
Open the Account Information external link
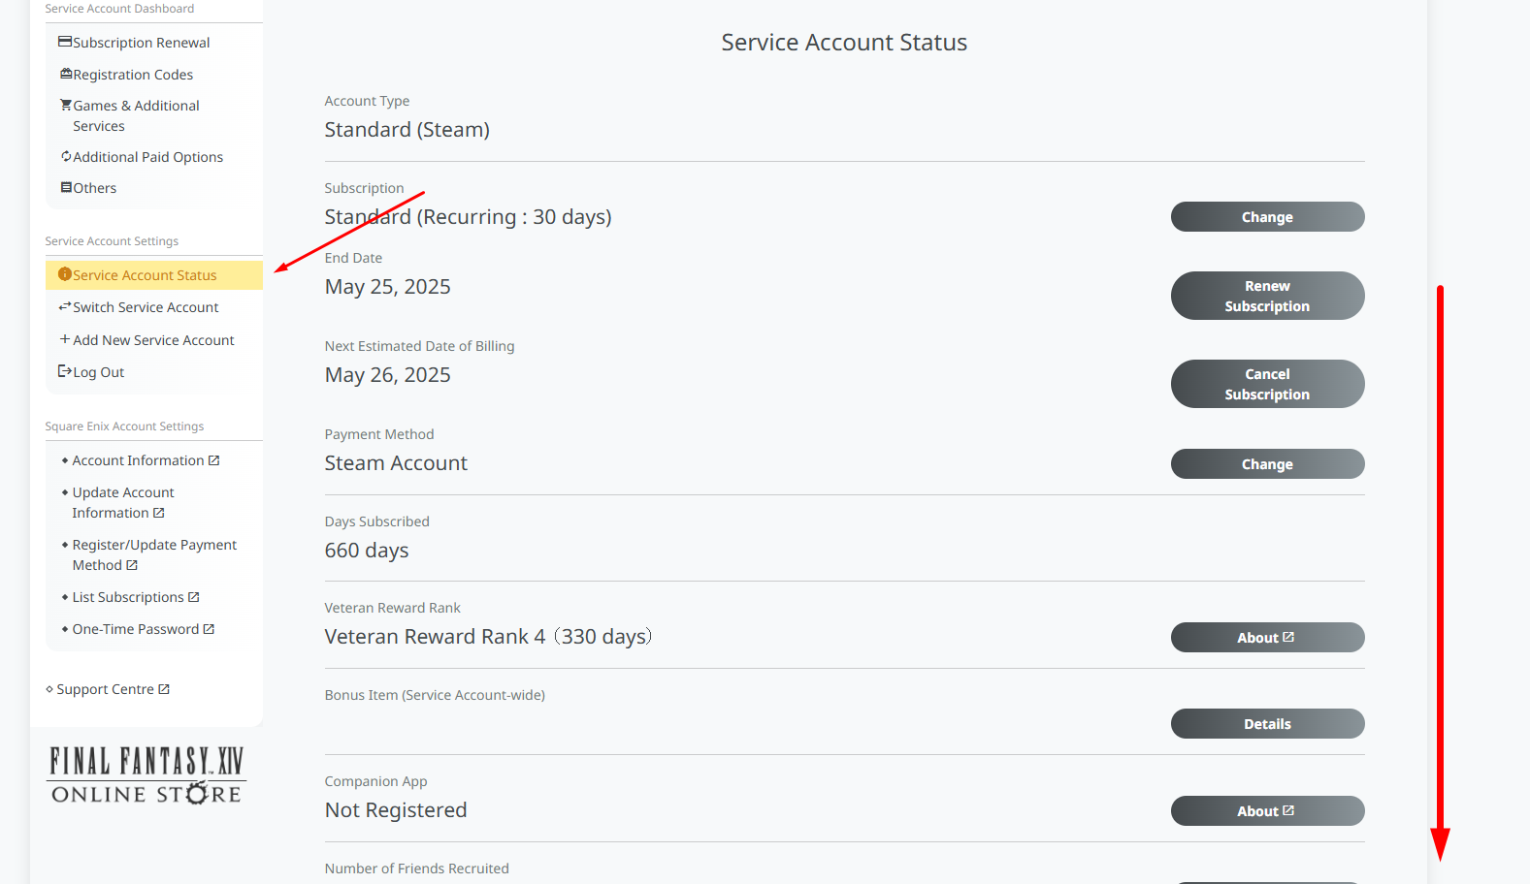pos(139,460)
